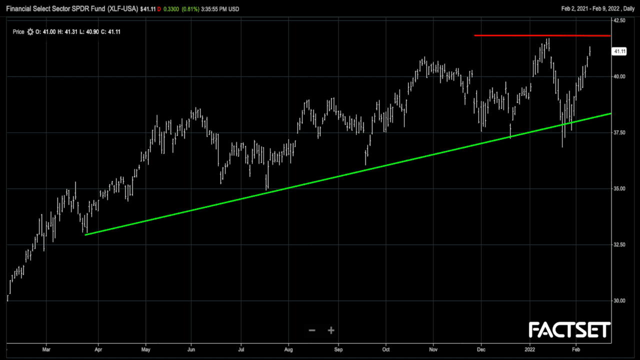Click the zoom in plus icon
The width and height of the screenshot is (640, 360).
331,330
